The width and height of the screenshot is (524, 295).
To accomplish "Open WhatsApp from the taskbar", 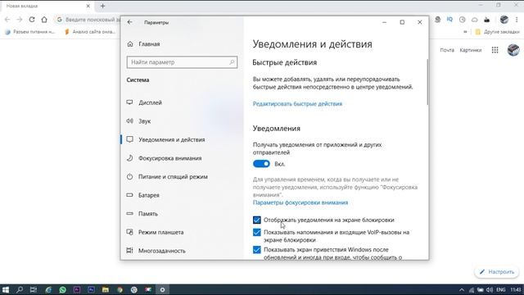I will click(x=62, y=289).
